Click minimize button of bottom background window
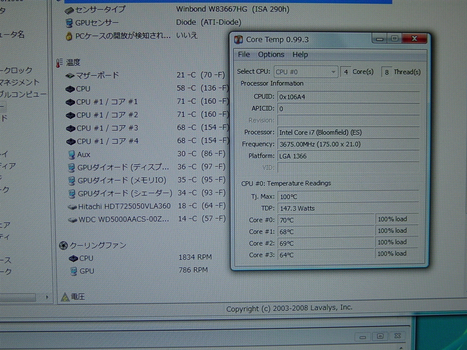The image size is (467, 350). point(363,337)
